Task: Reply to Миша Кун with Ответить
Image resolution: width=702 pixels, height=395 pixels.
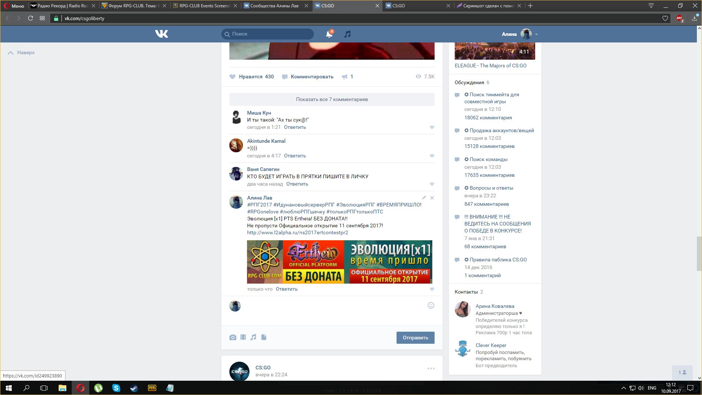Action: click(x=295, y=127)
